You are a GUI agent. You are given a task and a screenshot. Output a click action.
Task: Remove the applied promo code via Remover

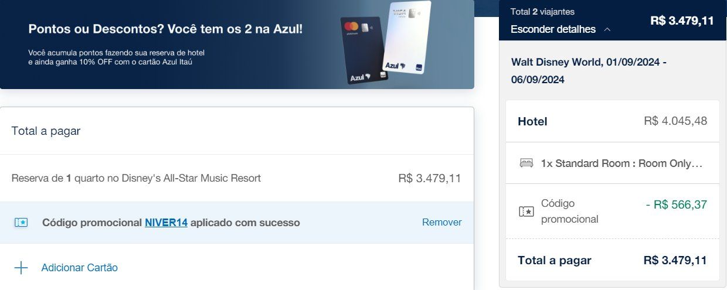[x=441, y=223]
